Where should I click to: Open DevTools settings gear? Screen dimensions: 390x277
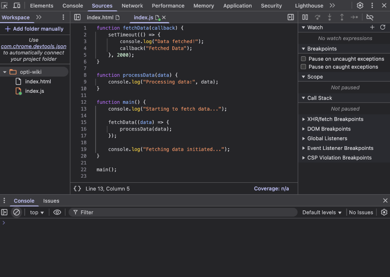(x=360, y=5)
